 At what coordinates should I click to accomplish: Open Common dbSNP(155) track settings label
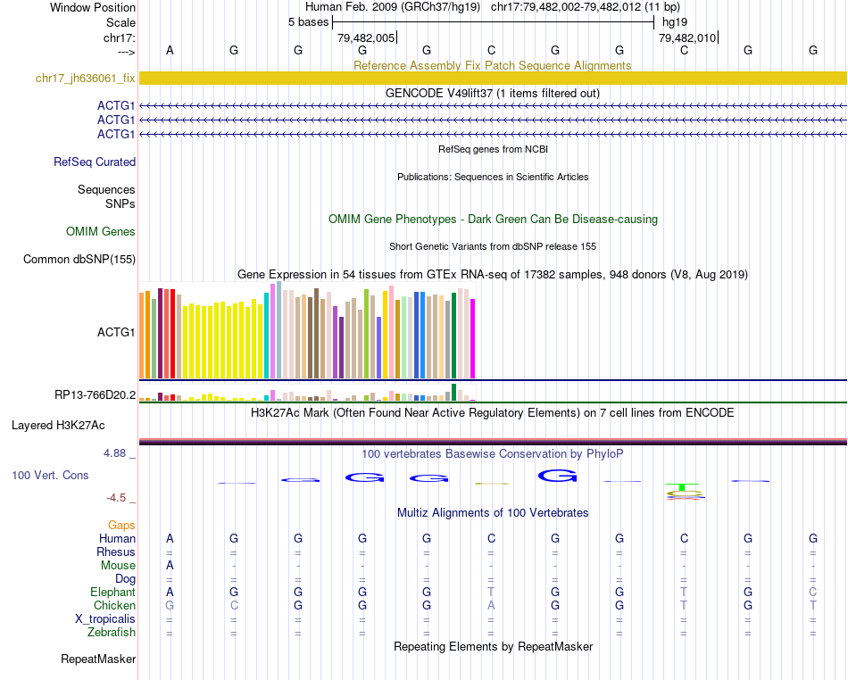pyautogui.click(x=79, y=260)
